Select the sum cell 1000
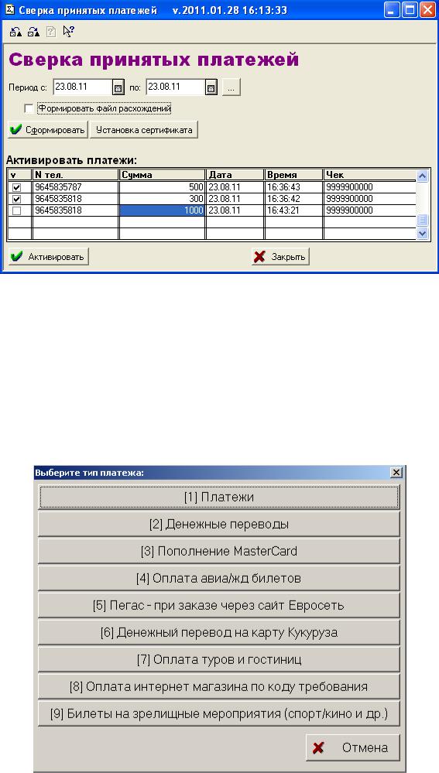This screenshot has width=439, height=773. tap(163, 210)
